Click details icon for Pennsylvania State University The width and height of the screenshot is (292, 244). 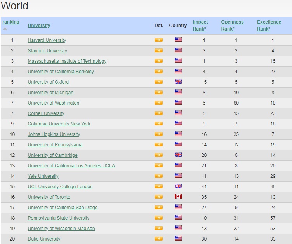pos(158,218)
